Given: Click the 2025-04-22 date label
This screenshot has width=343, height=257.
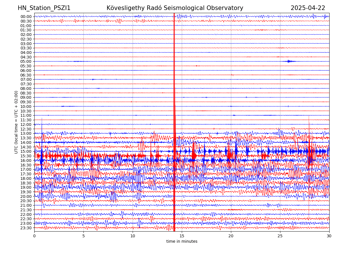Looking at the screenshot, I should [x=308, y=8].
